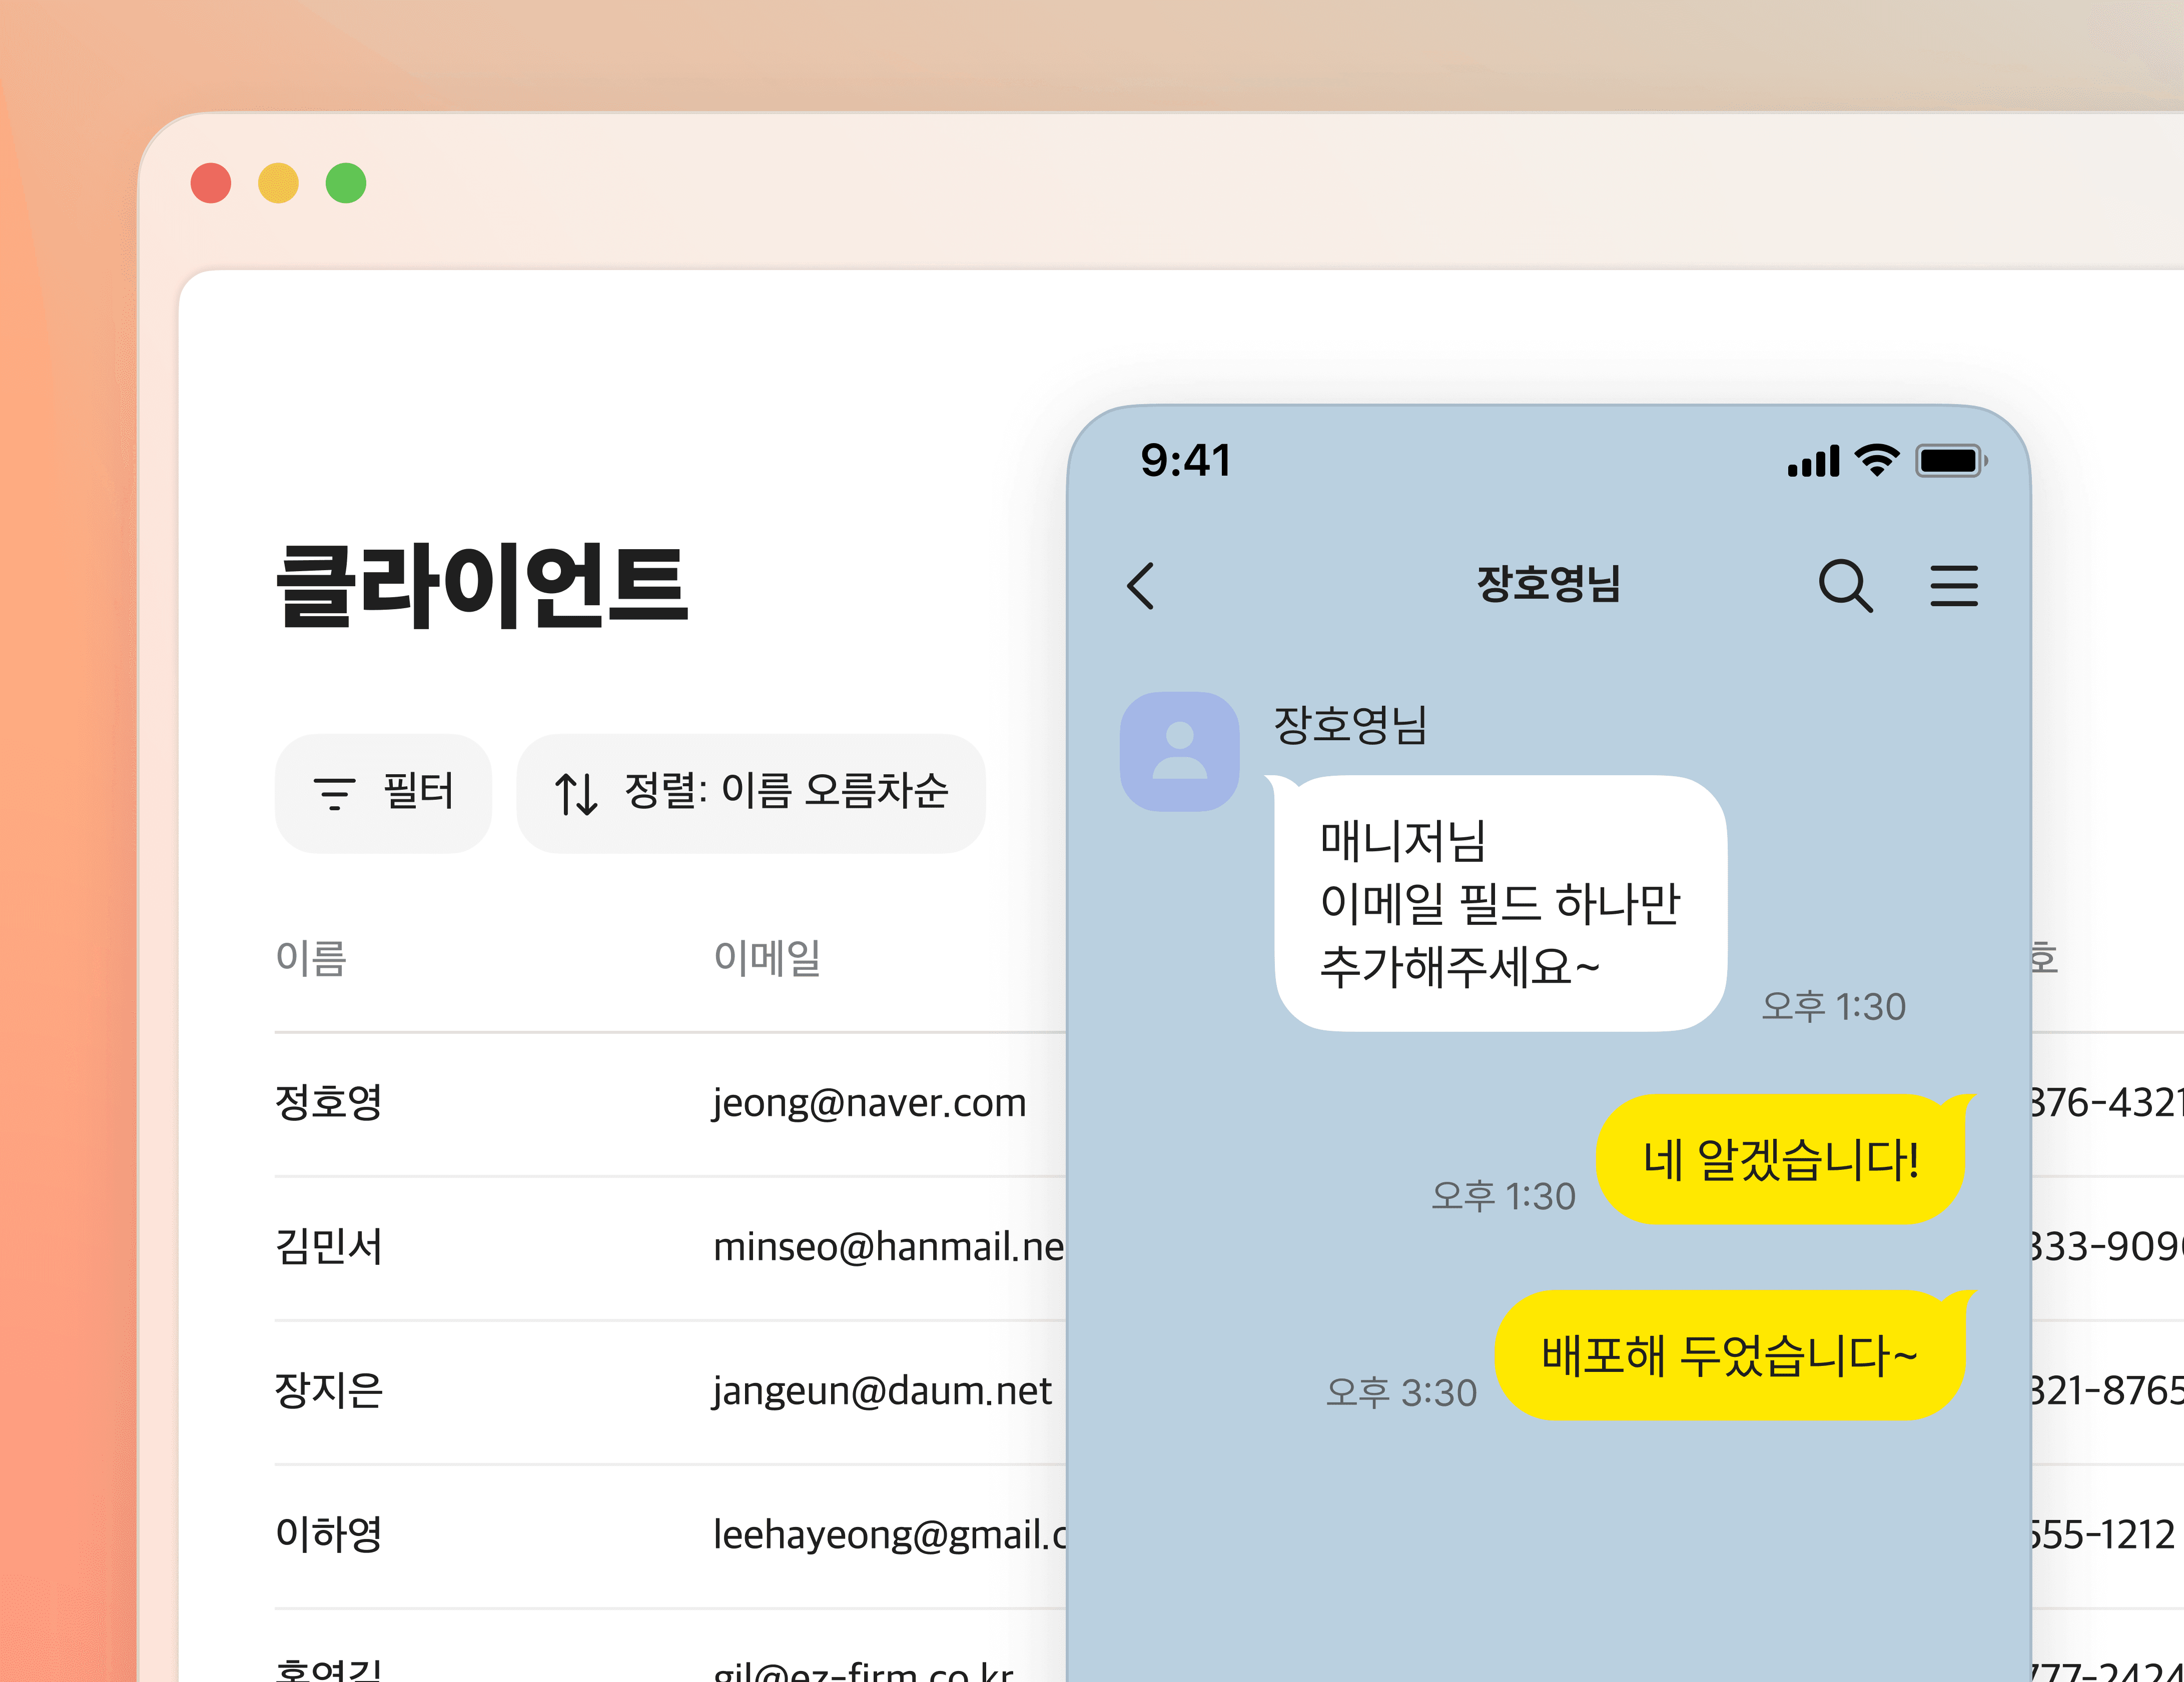2184x1682 pixels.
Task: Expand the 정렬: 이름 오름차순 sort dropdown
Action: point(751,794)
